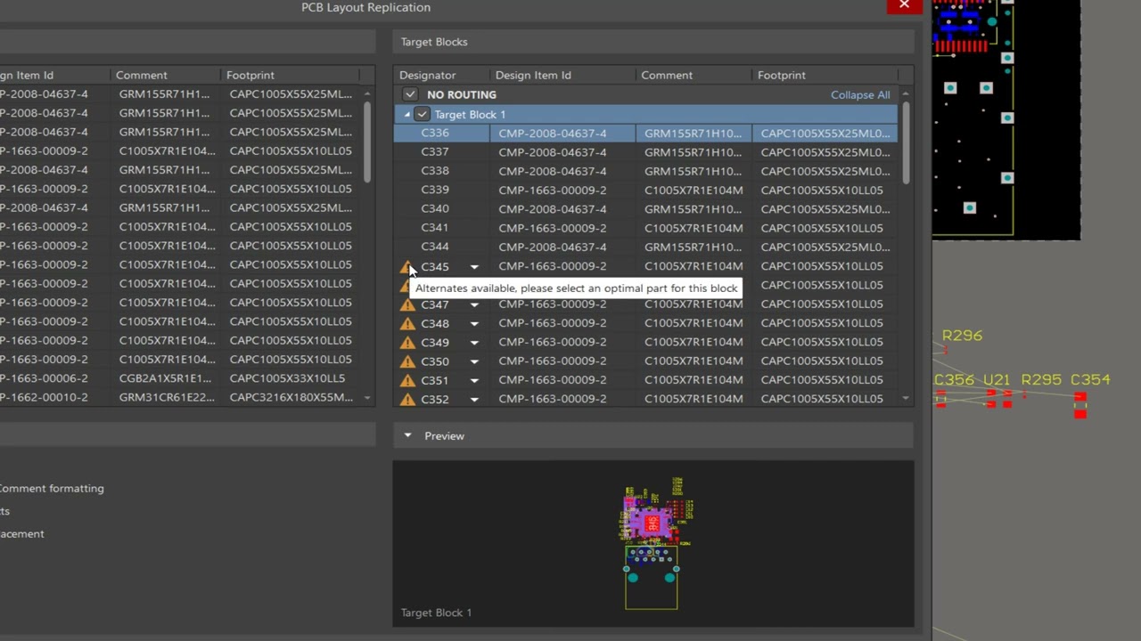Click the warning icon beside C352

(x=407, y=400)
